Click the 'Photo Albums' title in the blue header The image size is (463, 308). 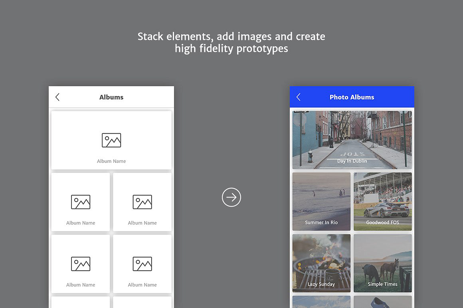[x=352, y=97]
